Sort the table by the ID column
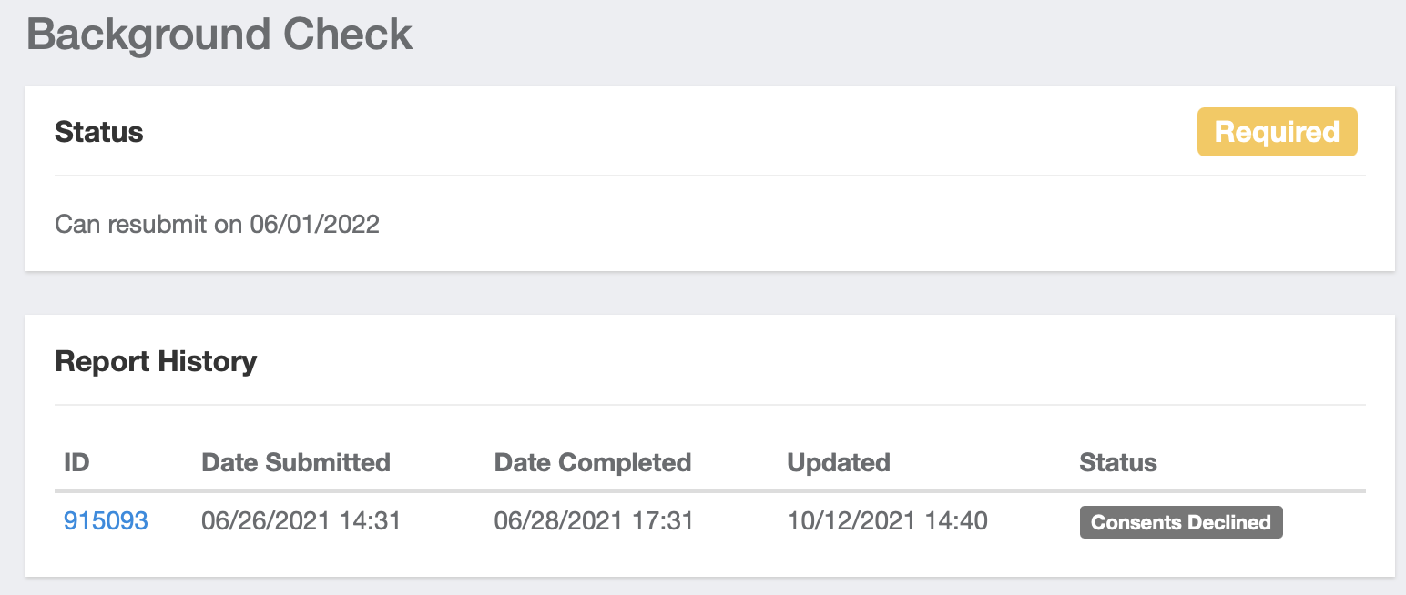1406x595 pixels. [x=77, y=462]
